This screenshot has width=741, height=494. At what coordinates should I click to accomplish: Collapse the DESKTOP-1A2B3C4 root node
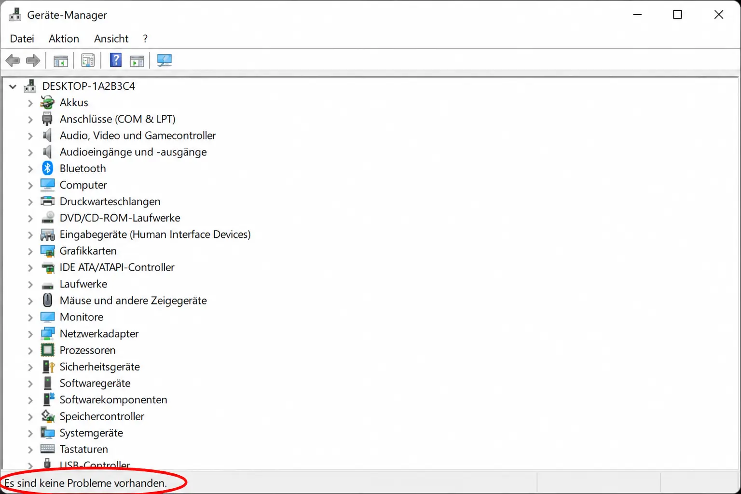13,86
